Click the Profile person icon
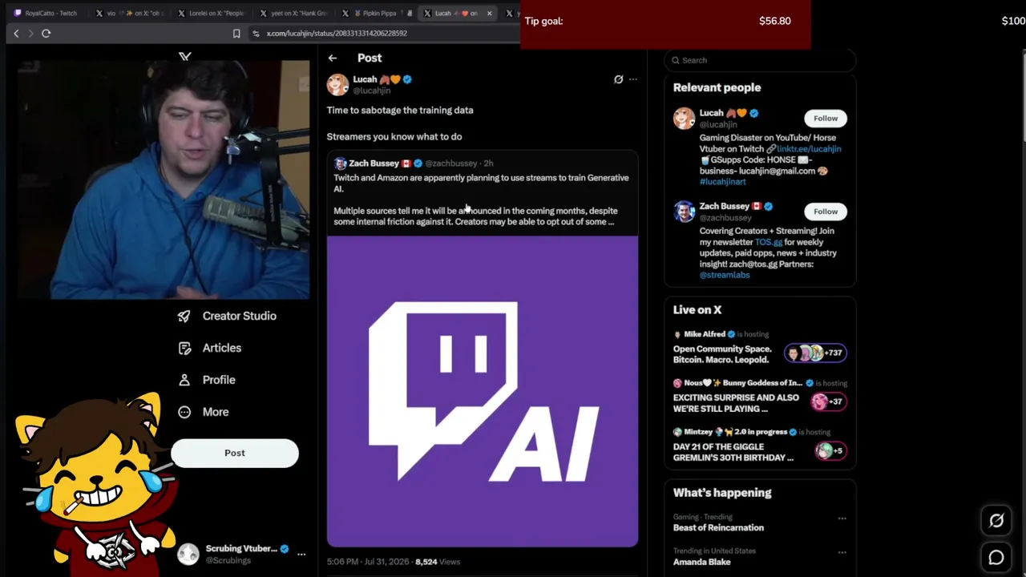 tap(184, 380)
